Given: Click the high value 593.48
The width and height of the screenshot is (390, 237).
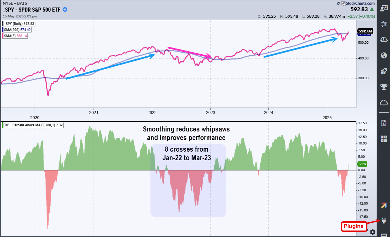Looking at the screenshot, I should pos(292,16).
